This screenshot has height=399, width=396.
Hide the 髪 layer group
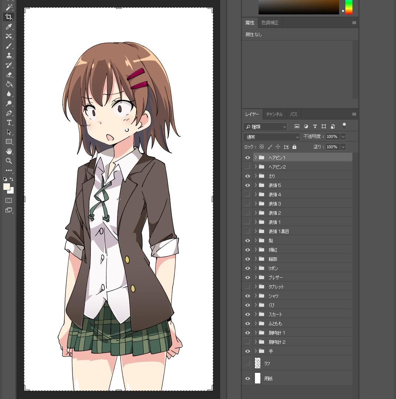click(x=247, y=240)
